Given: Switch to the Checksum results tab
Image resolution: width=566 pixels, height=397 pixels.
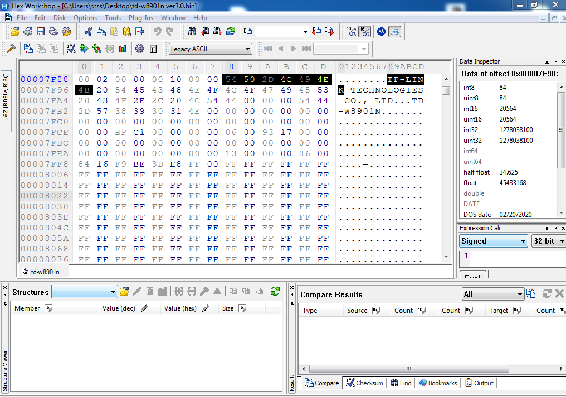Looking at the screenshot, I should pos(364,383).
